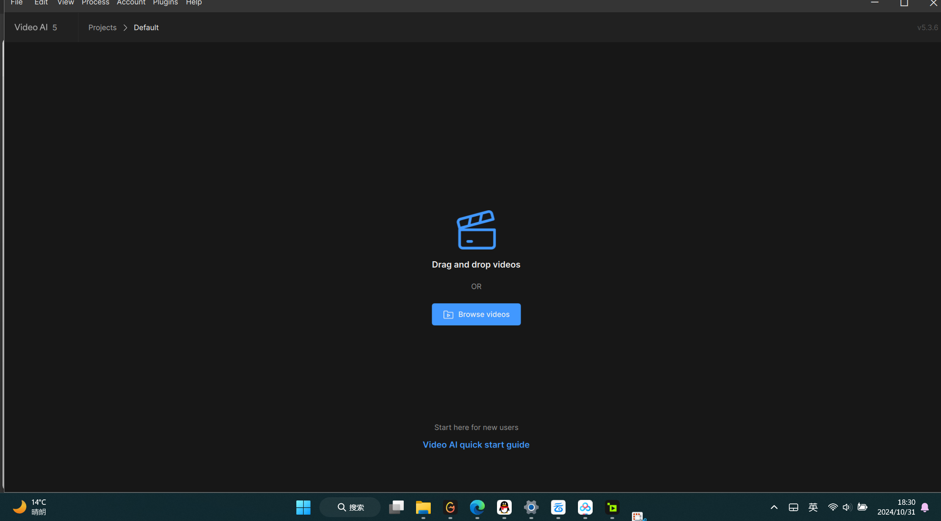Open the Process menu
Viewport: 941px width, 521px height.
tap(95, 3)
